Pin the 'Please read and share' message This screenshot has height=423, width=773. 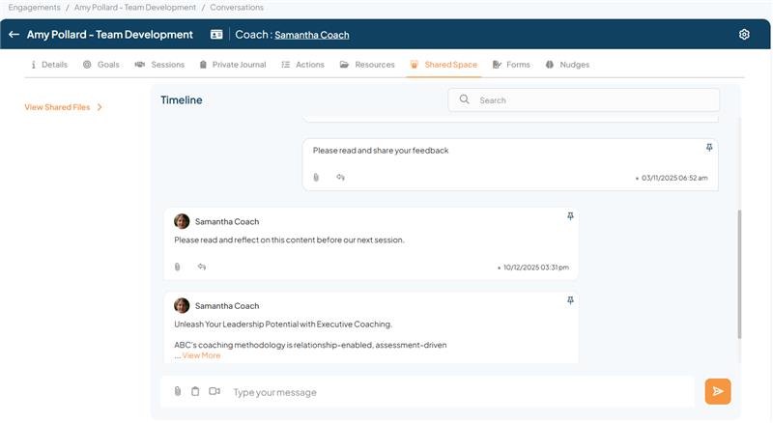pyautogui.click(x=709, y=148)
